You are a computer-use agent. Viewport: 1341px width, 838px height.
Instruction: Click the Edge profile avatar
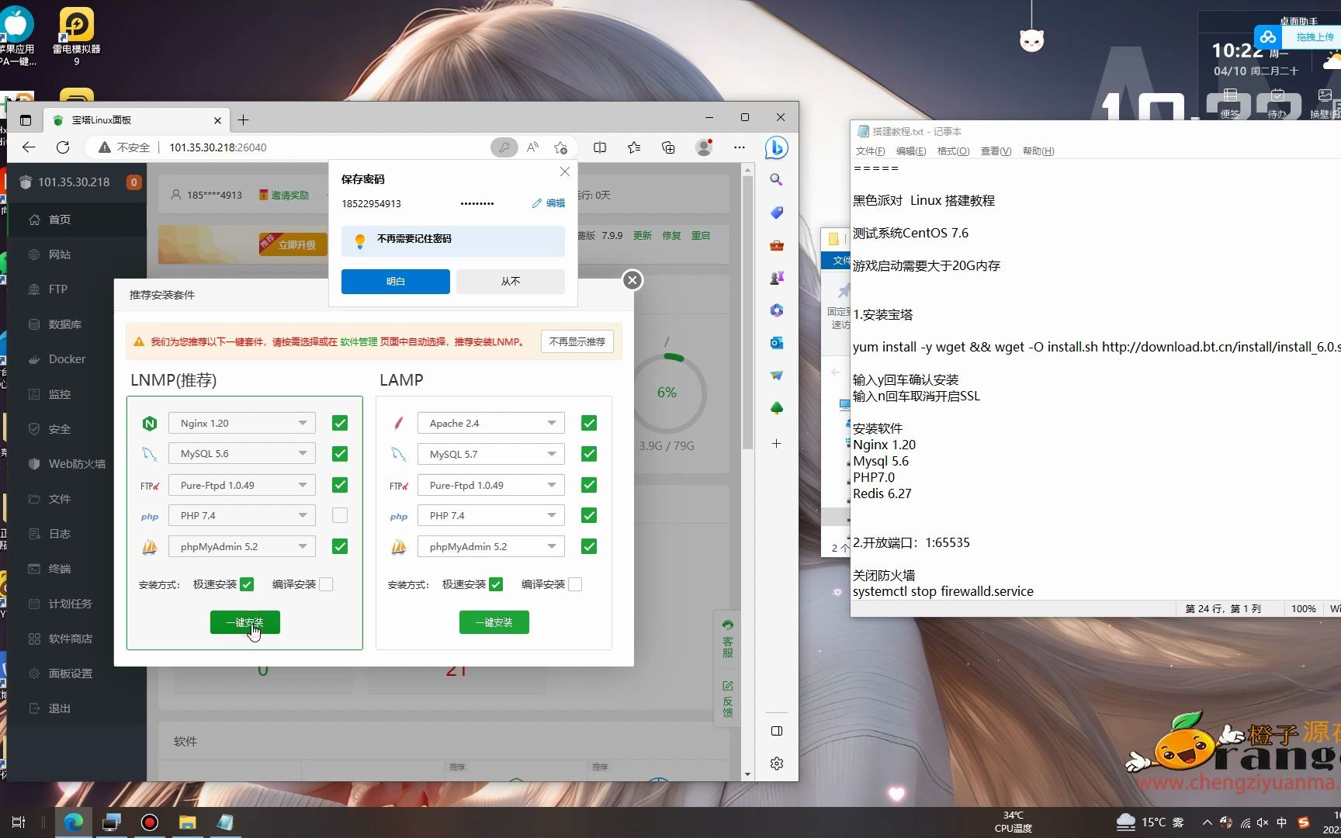[704, 147]
